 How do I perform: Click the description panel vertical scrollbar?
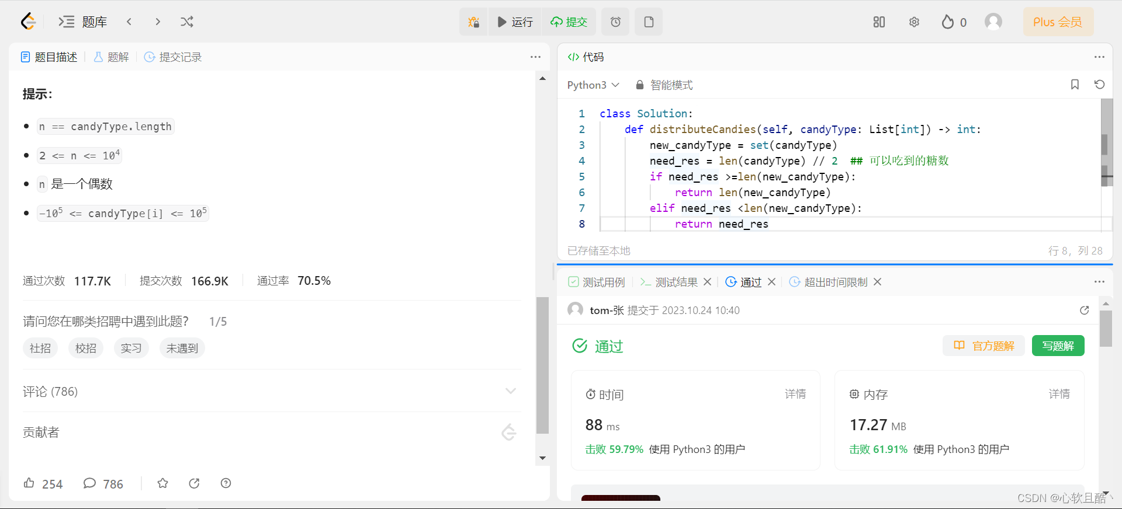click(x=542, y=365)
